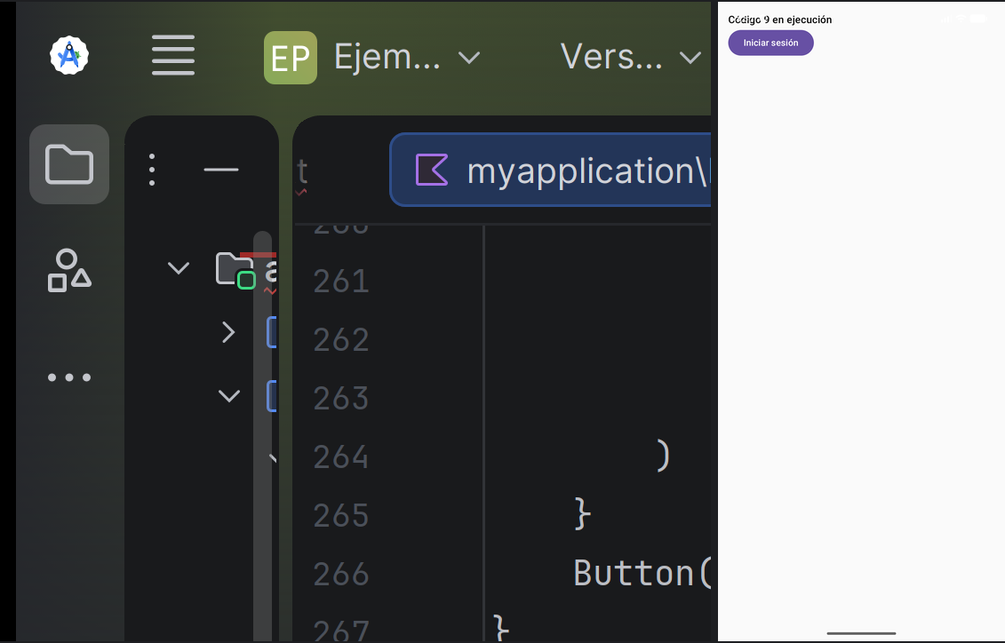Click the EP project badge icon
This screenshot has width=1005, height=643.
[291, 58]
